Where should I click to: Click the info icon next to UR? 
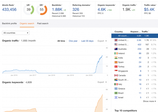click(30, 4)
